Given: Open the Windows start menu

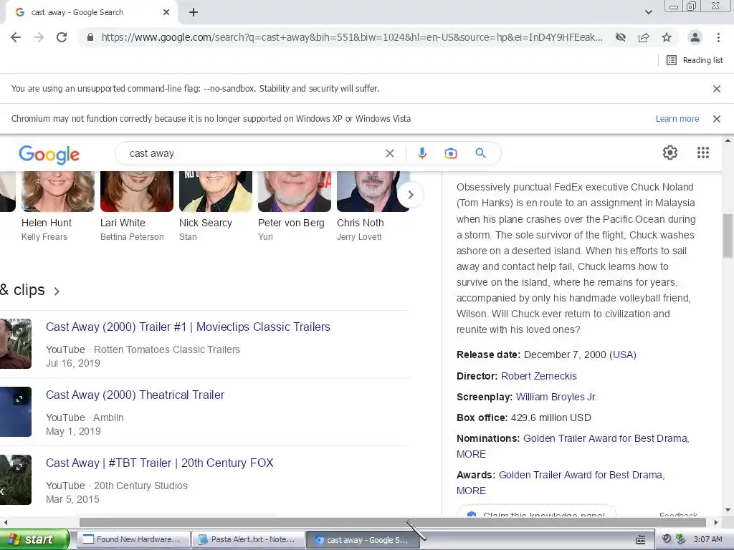Looking at the screenshot, I should tap(34, 540).
